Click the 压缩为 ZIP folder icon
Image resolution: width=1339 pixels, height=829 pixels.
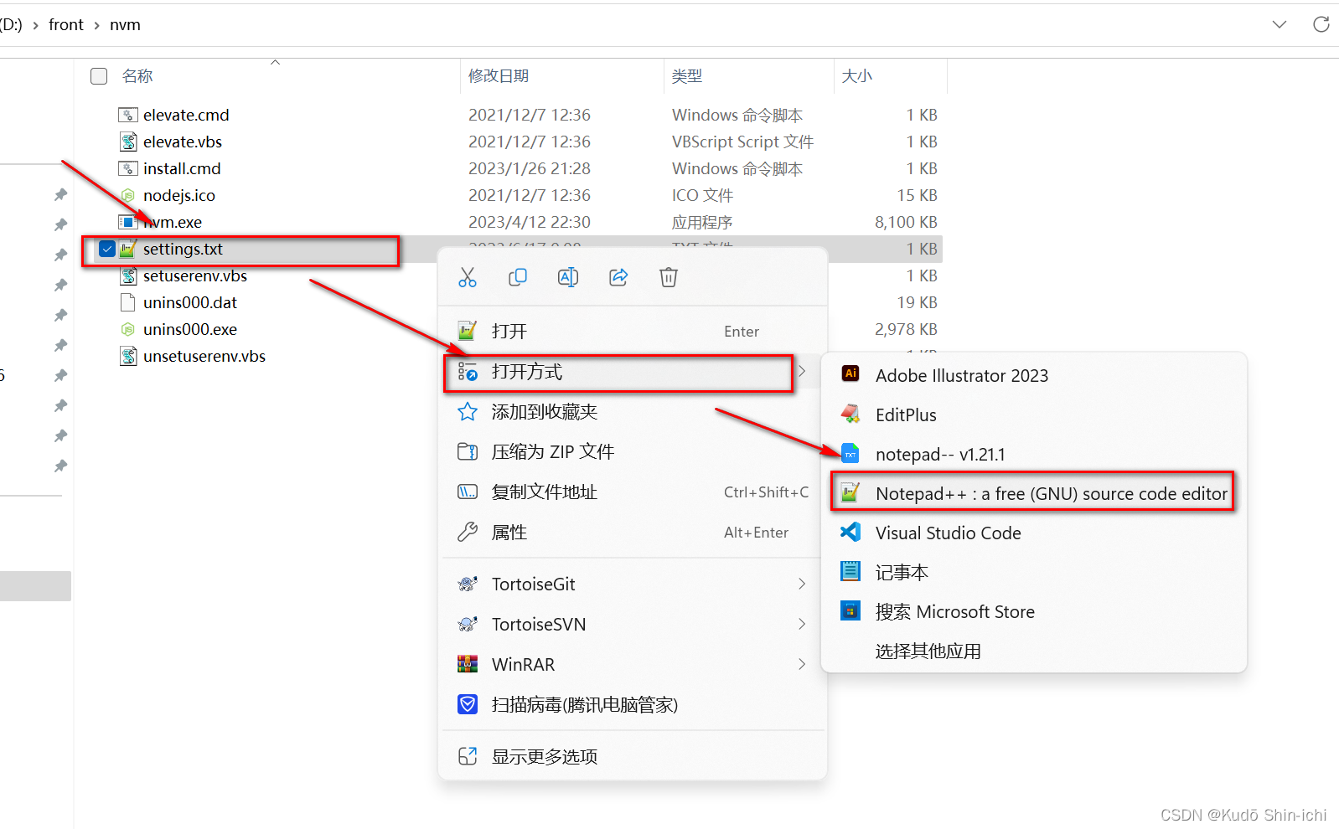[468, 451]
